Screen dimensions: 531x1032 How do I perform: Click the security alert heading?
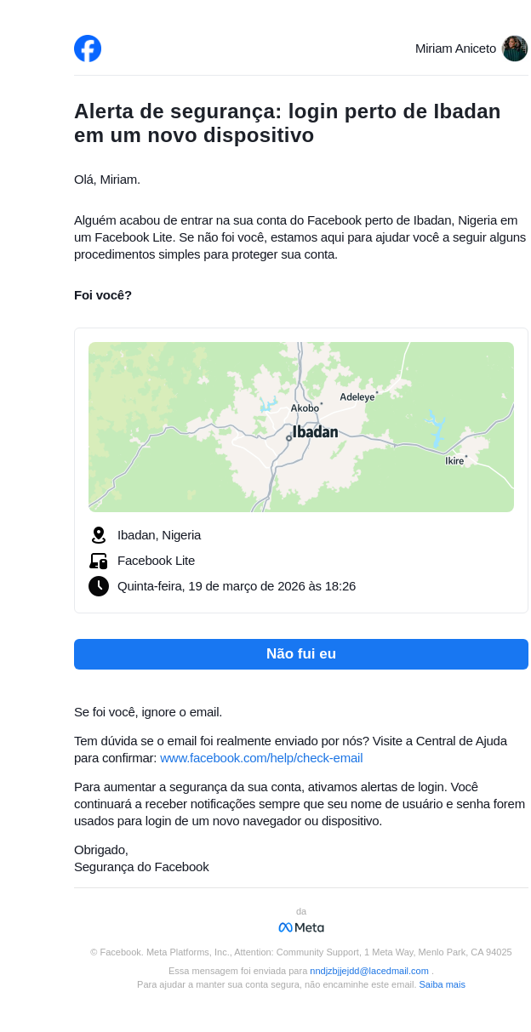(287, 123)
